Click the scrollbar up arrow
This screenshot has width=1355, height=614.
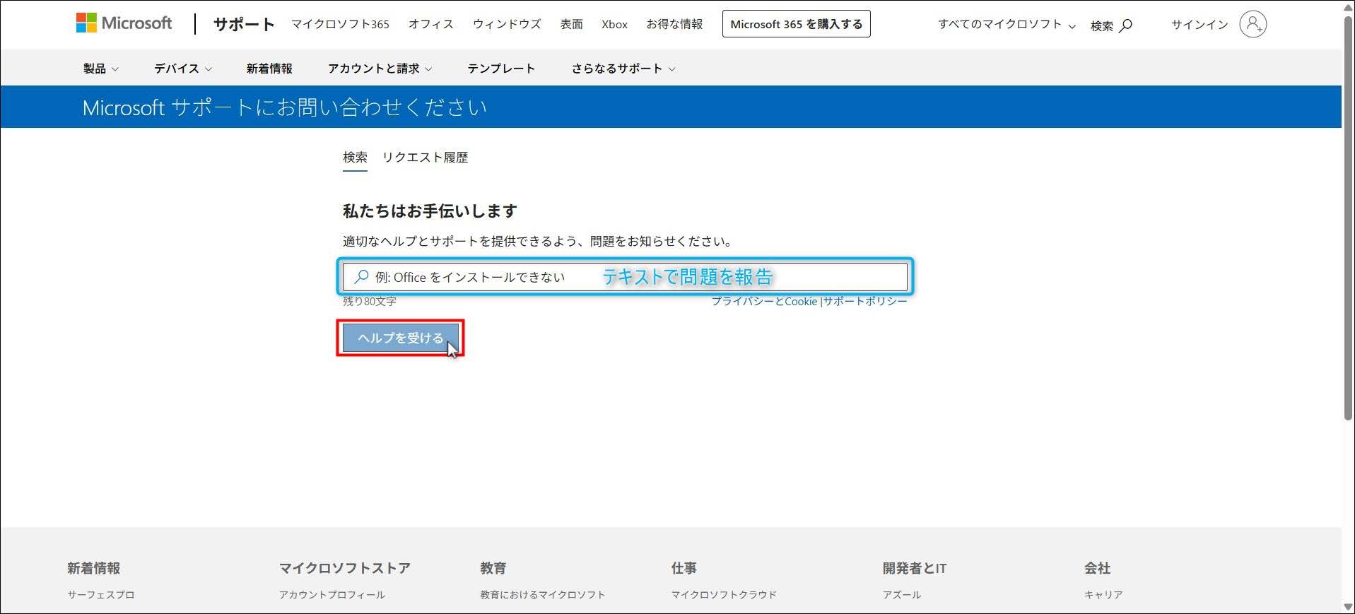(x=1348, y=6)
